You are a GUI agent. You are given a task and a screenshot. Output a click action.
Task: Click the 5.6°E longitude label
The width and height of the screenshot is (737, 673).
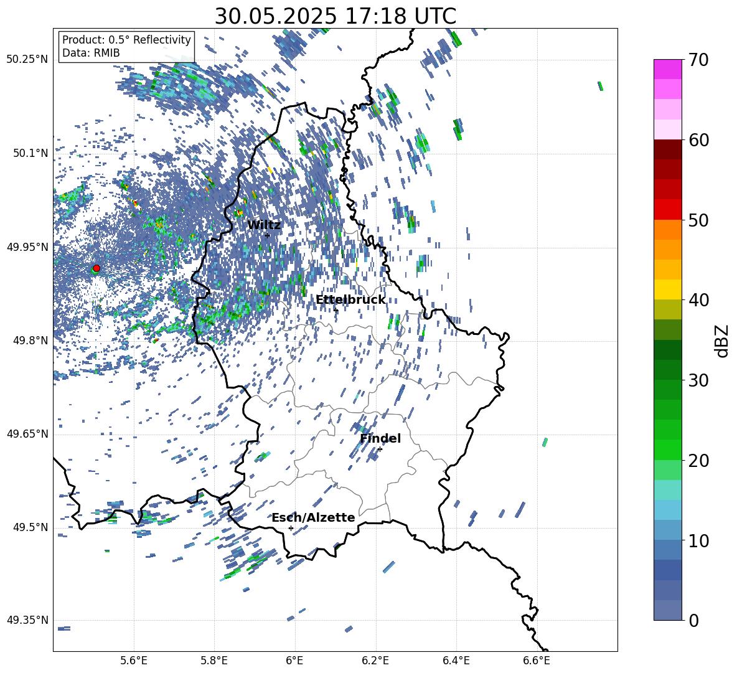[x=134, y=661]
